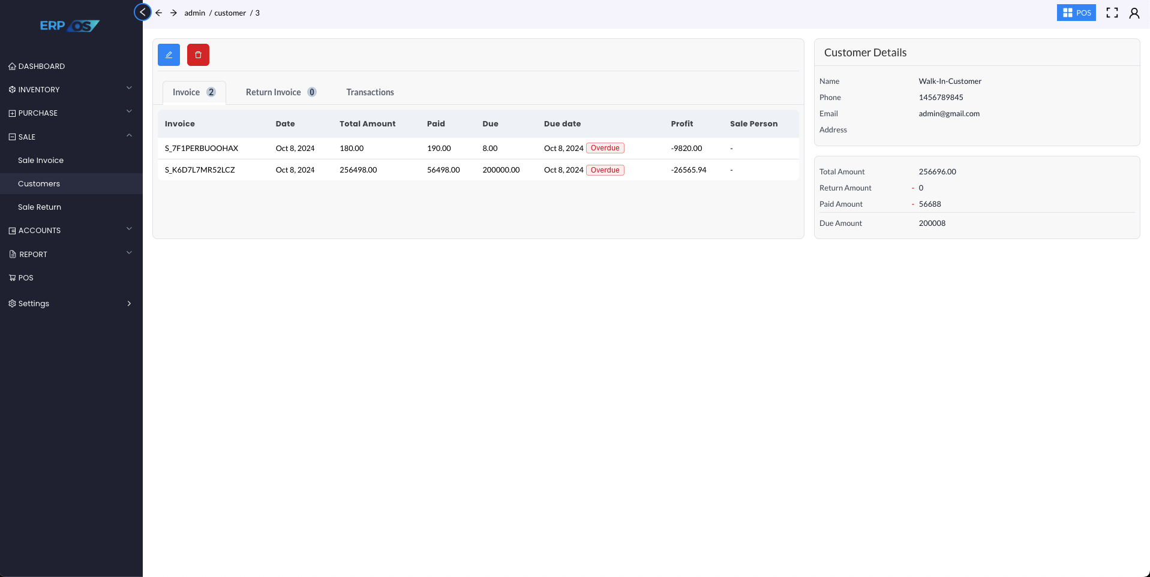Click the ERP OS logo
This screenshot has width=1150, height=577.
pos(70,26)
